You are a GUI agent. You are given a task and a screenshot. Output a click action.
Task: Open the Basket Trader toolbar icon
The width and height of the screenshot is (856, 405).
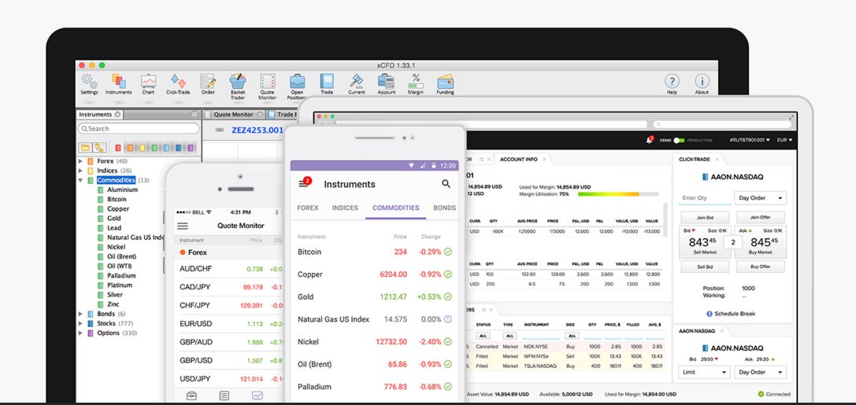237,83
